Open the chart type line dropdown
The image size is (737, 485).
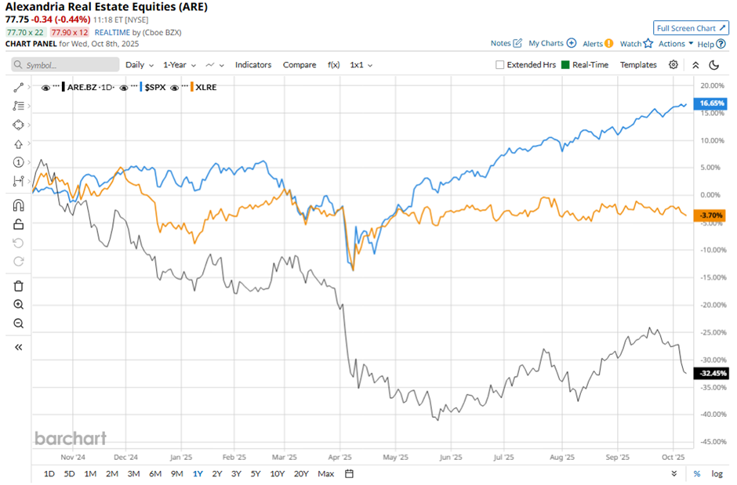pos(215,65)
